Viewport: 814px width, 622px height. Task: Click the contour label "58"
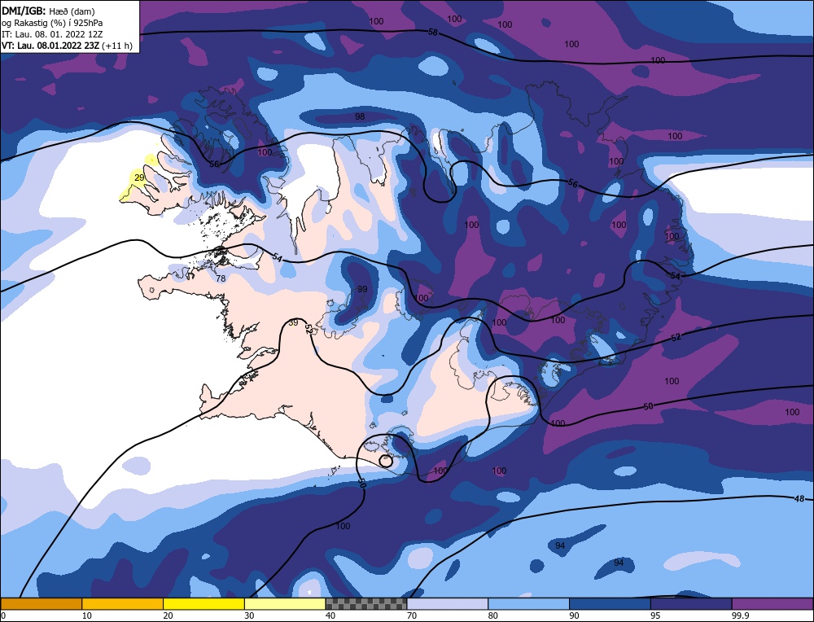(x=433, y=33)
